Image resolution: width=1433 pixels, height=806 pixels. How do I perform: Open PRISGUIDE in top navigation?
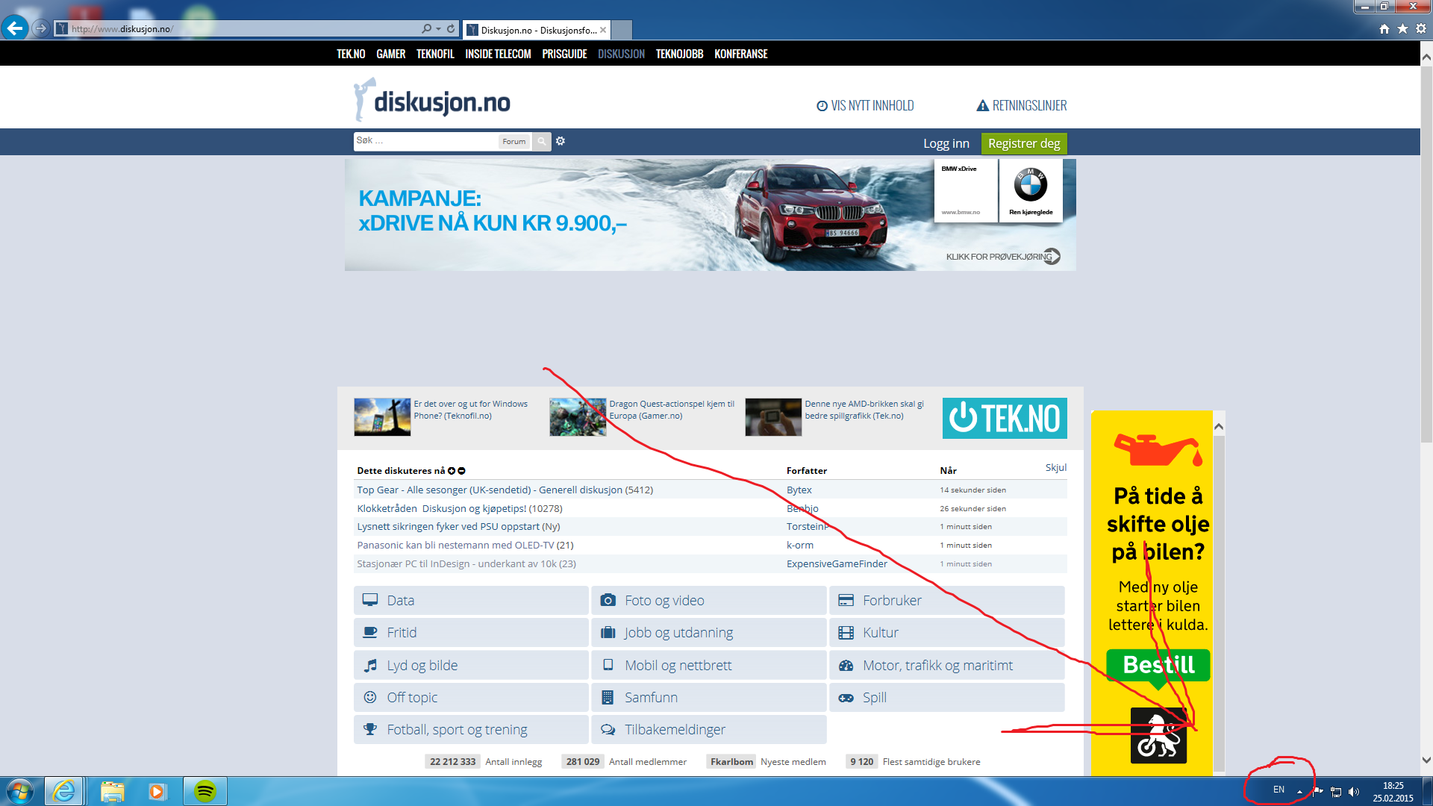click(x=564, y=54)
